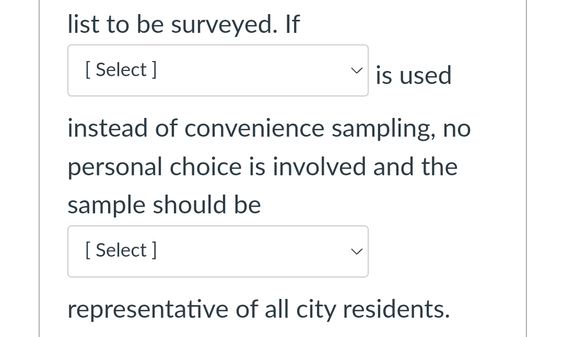Click the word "instead" starting the second sentence line
The image size is (564, 337).
108,128
